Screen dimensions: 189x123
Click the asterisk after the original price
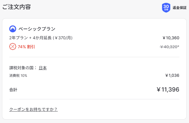pyautogui.click(x=178, y=46)
